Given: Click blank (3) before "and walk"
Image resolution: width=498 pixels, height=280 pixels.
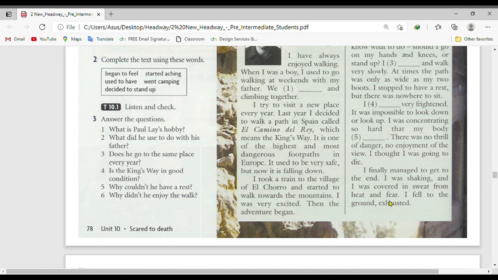Looking at the screenshot, I should click(x=409, y=64).
